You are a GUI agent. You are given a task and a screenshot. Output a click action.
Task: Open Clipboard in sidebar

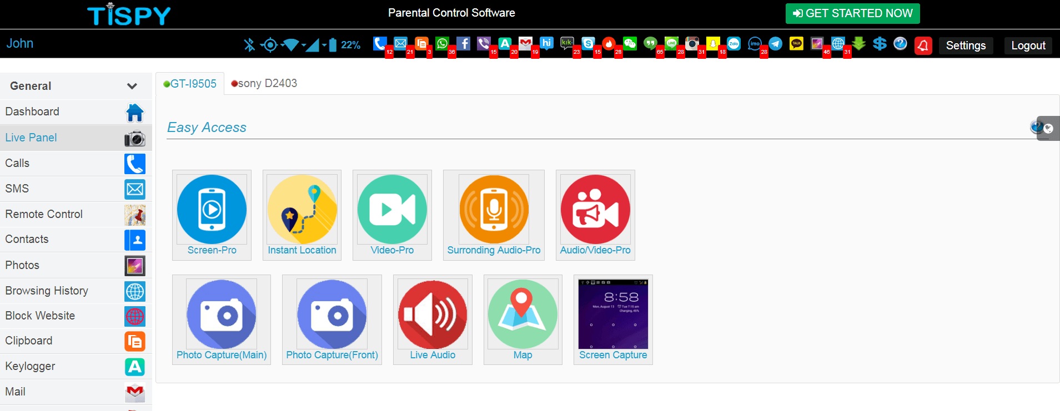pos(76,341)
